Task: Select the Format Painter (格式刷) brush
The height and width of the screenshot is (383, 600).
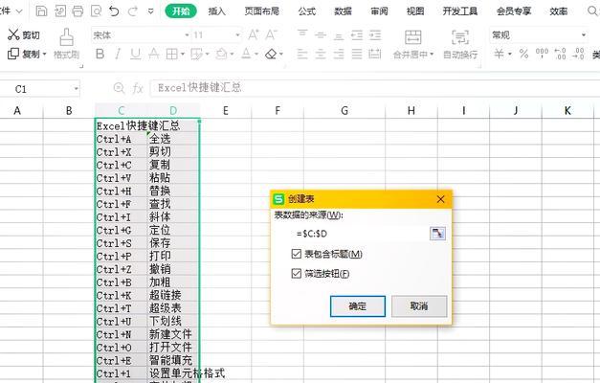Action: click(67, 38)
